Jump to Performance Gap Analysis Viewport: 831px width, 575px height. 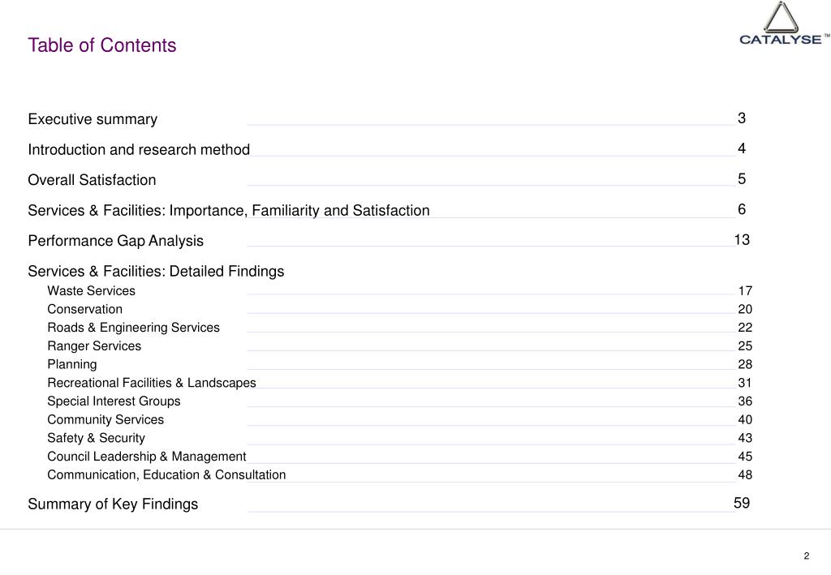[115, 241]
